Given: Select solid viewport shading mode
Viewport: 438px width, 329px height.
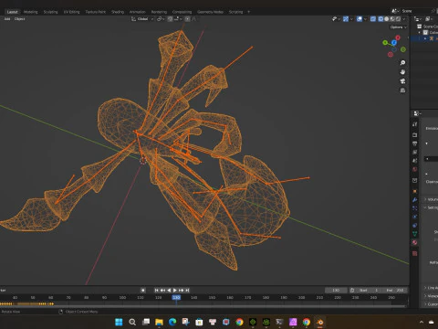Looking at the screenshot, I should [386, 19].
